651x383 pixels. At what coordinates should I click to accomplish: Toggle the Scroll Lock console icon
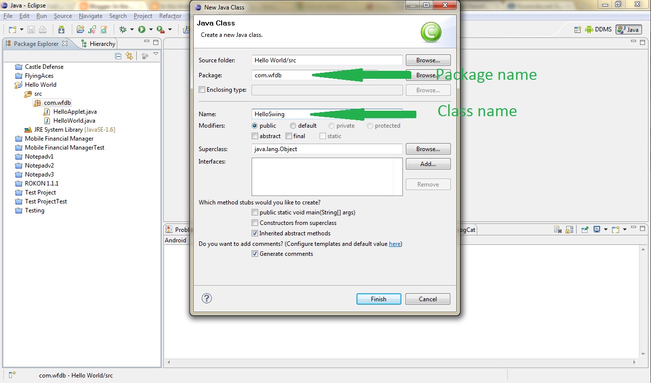(570, 229)
